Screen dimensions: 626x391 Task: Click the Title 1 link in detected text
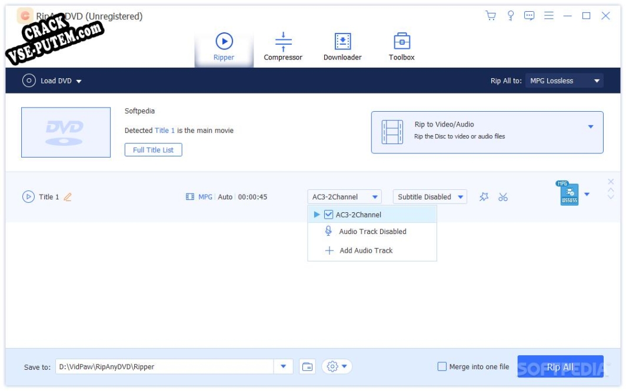click(165, 131)
